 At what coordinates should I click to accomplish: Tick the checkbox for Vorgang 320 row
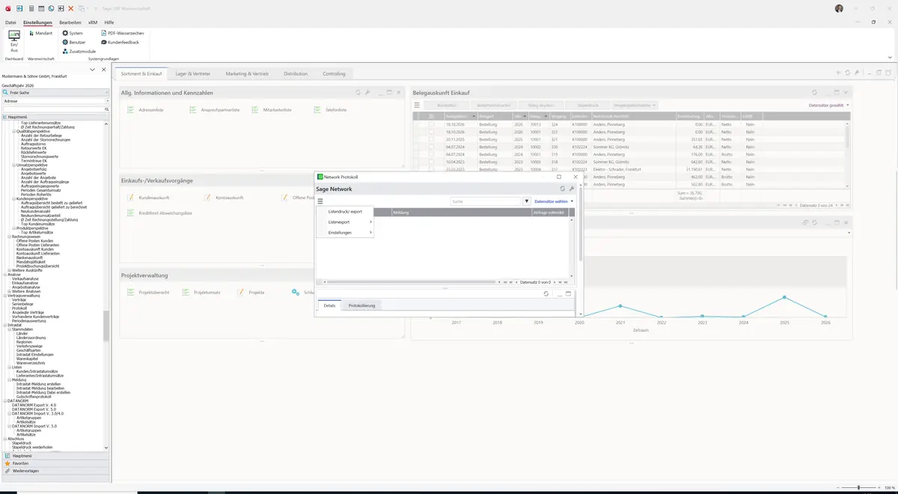coord(431,147)
